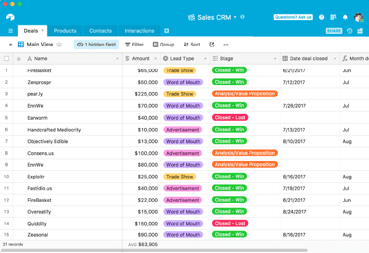Open Date deal closed column dropdown
369x253 pixels.
pos(335,59)
